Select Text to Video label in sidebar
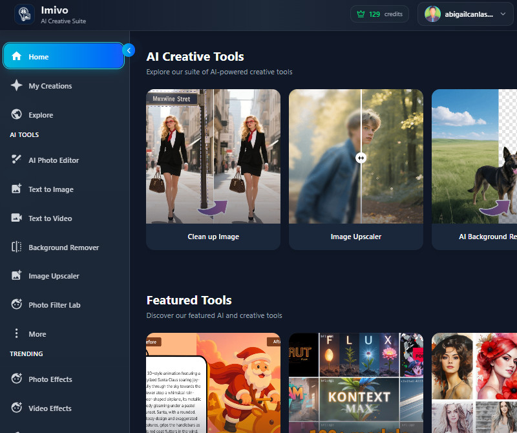This screenshot has height=433, width=517. pos(50,218)
